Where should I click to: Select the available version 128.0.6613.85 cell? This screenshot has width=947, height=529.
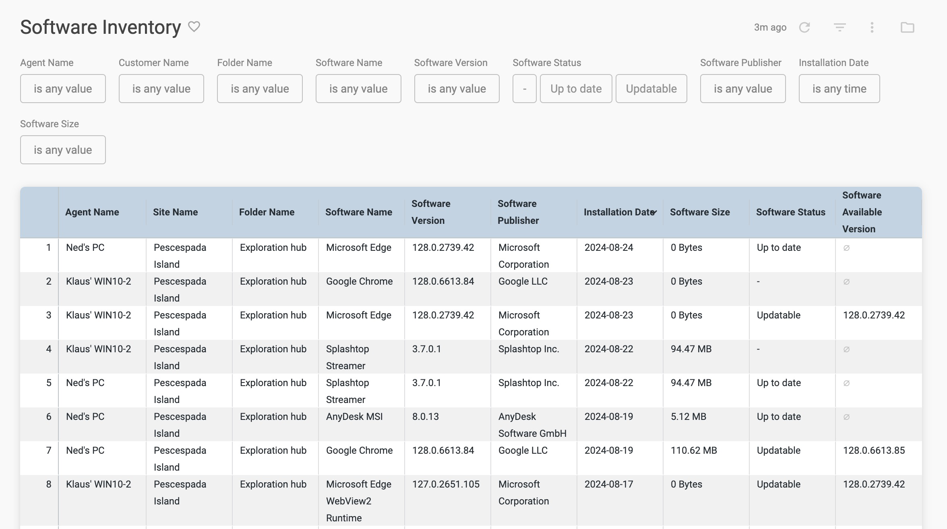click(x=874, y=450)
